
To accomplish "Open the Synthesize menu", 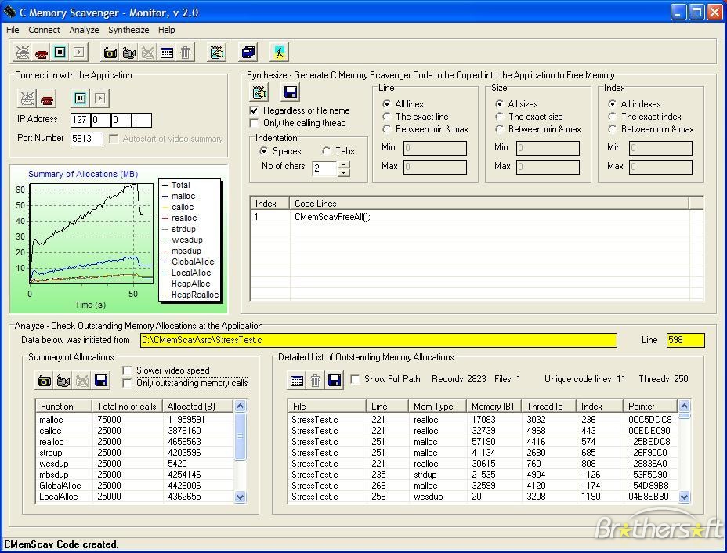I will pos(128,30).
